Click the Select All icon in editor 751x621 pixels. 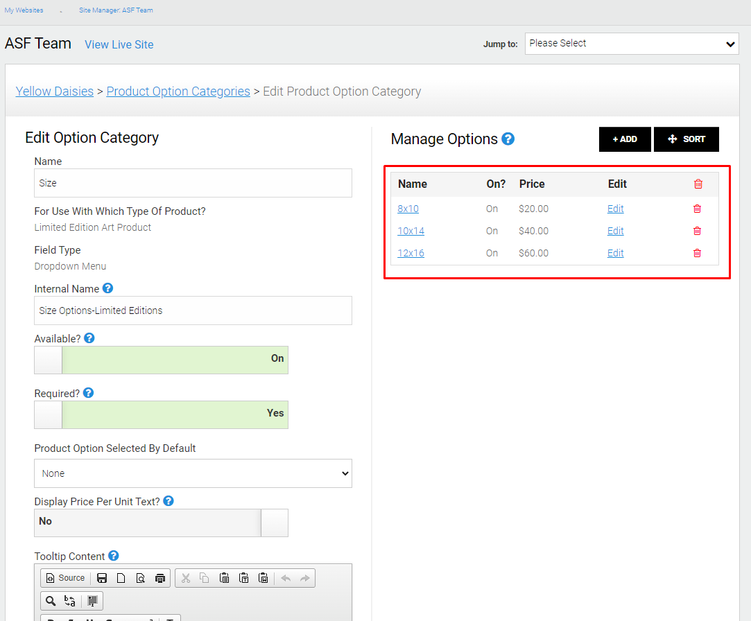92,601
